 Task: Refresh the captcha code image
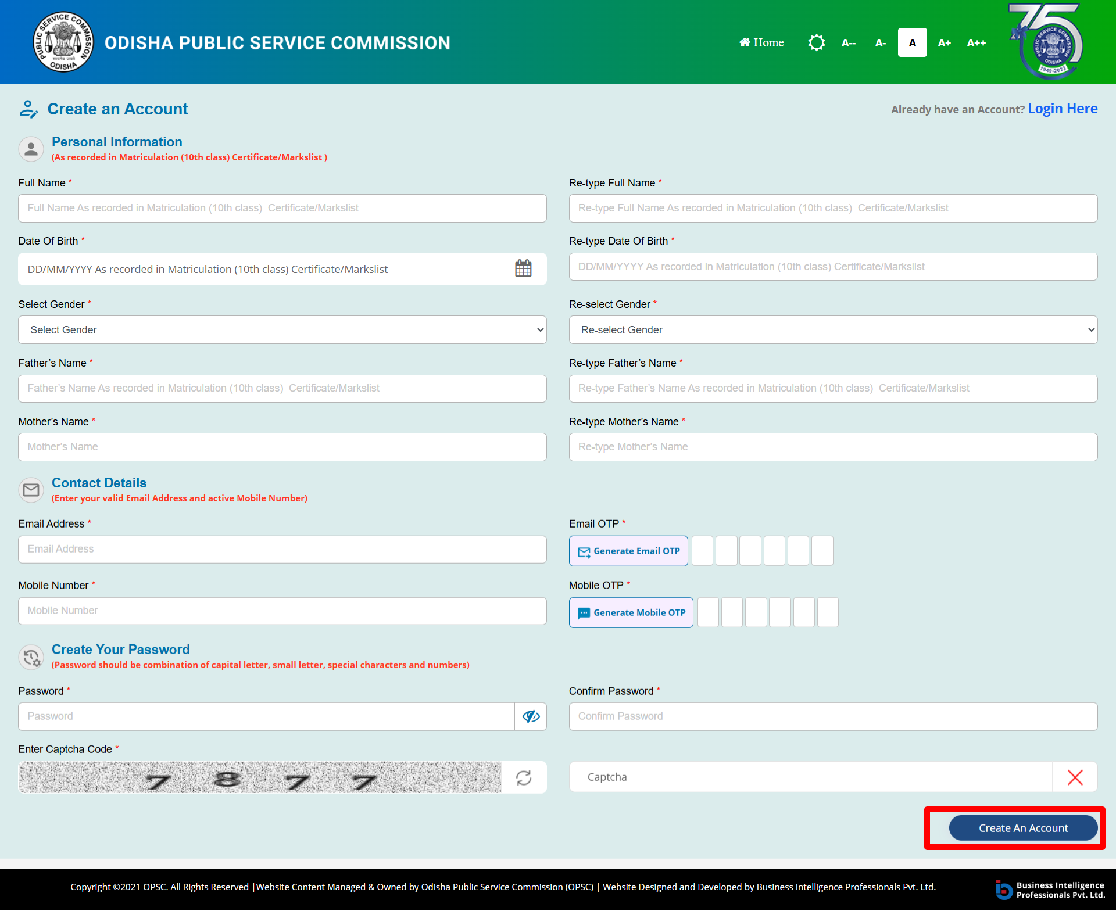[x=523, y=777]
